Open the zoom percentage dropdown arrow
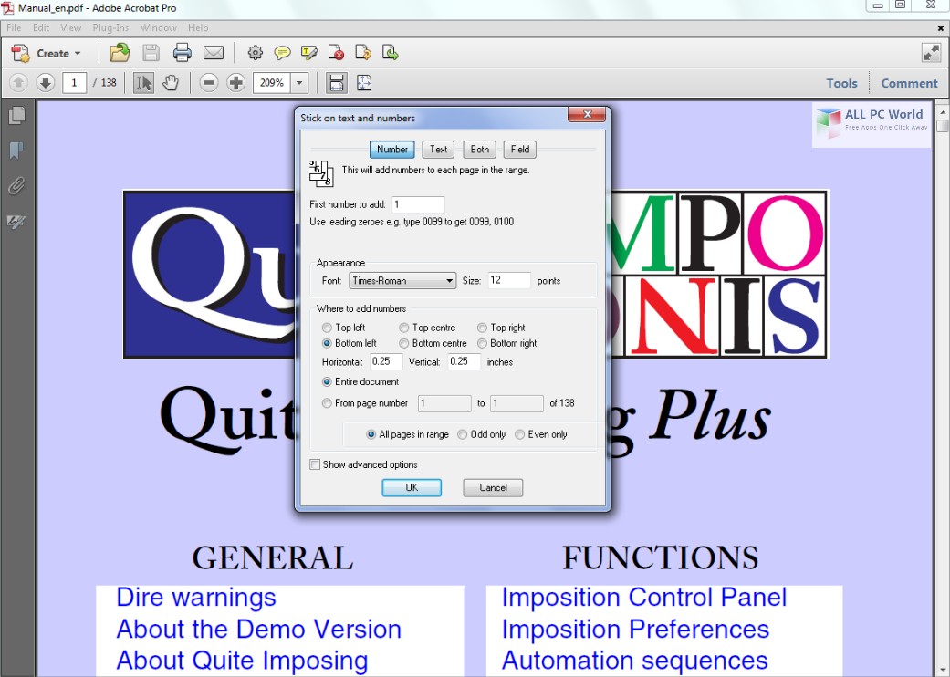Screen dimensions: 950x677 pos(299,82)
